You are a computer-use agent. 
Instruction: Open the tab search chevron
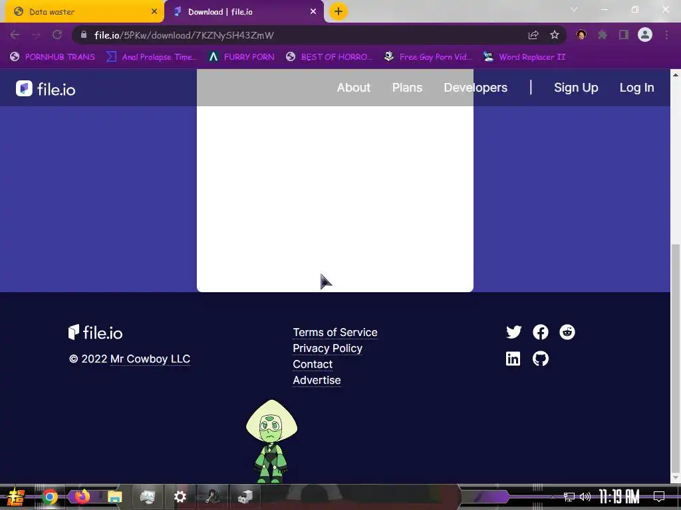[x=574, y=9]
